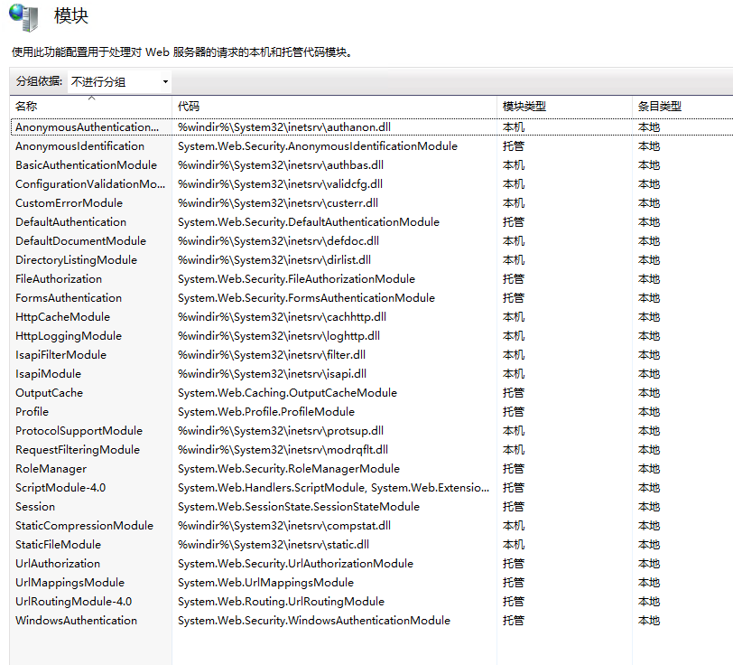Click the System.Web.Handlers.ScriptModule code cell
733x665 pixels.
click(334, 488)
